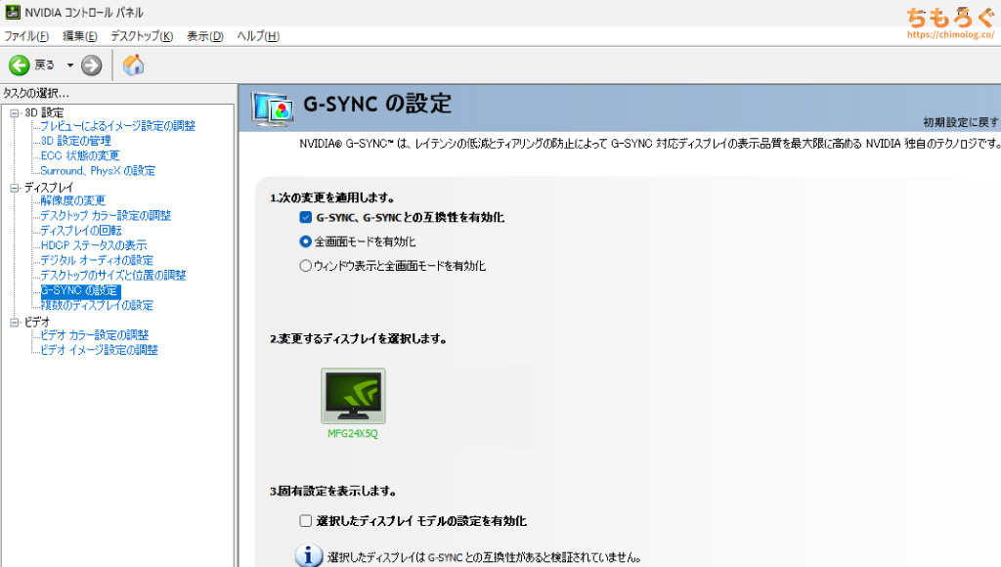This screenshot has width=1001, height=567.
Task: Collapse the ビデオ tree node
Action: 14,323
